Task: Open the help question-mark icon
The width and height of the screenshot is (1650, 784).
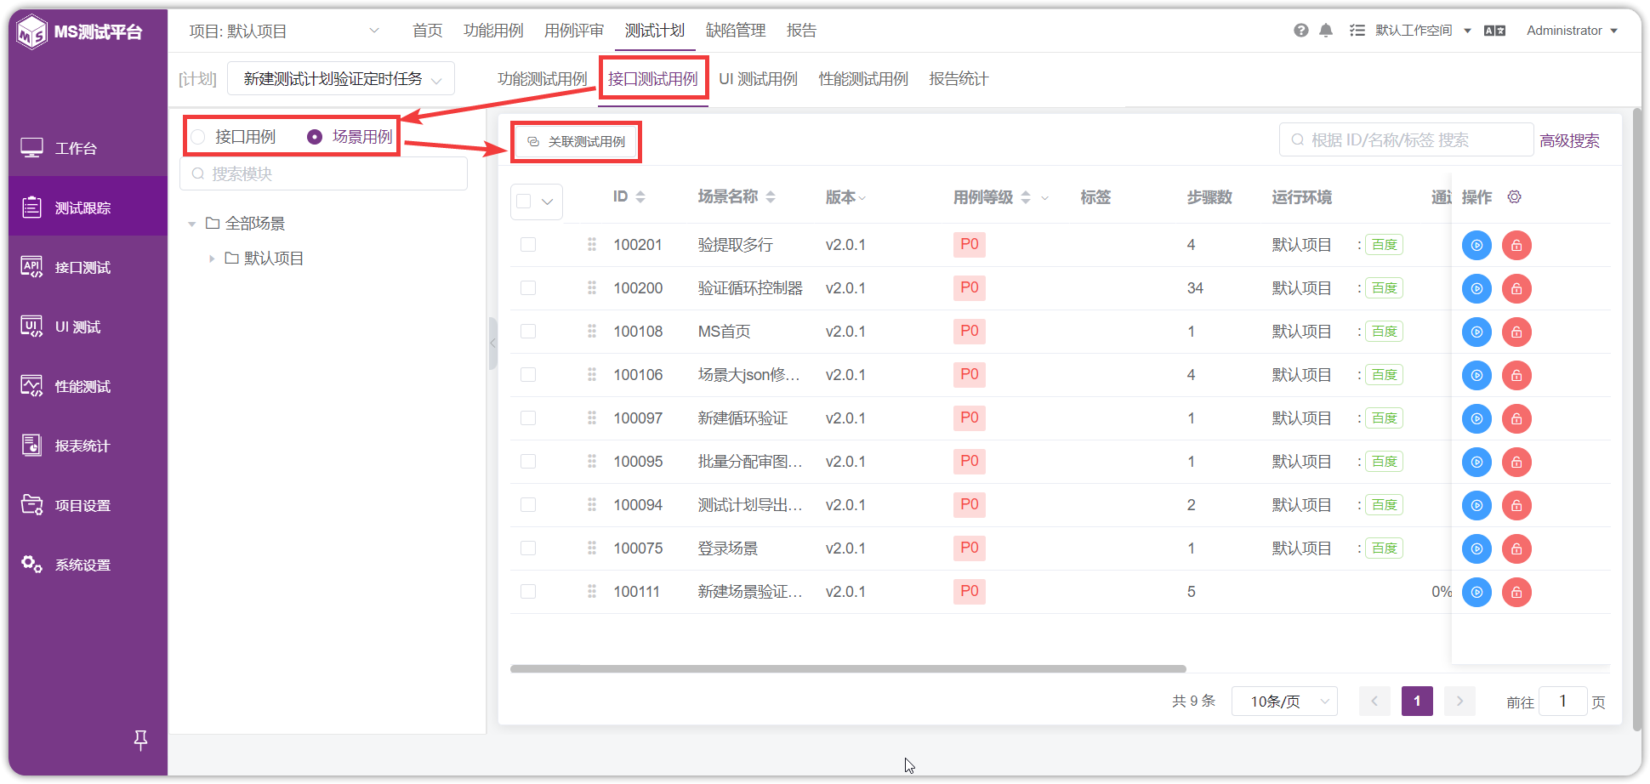Action: point(1300,31)
